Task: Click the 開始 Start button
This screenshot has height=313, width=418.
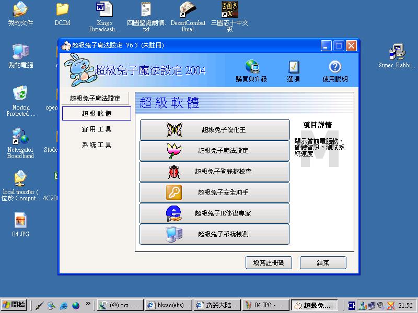Action: point(14,305)
